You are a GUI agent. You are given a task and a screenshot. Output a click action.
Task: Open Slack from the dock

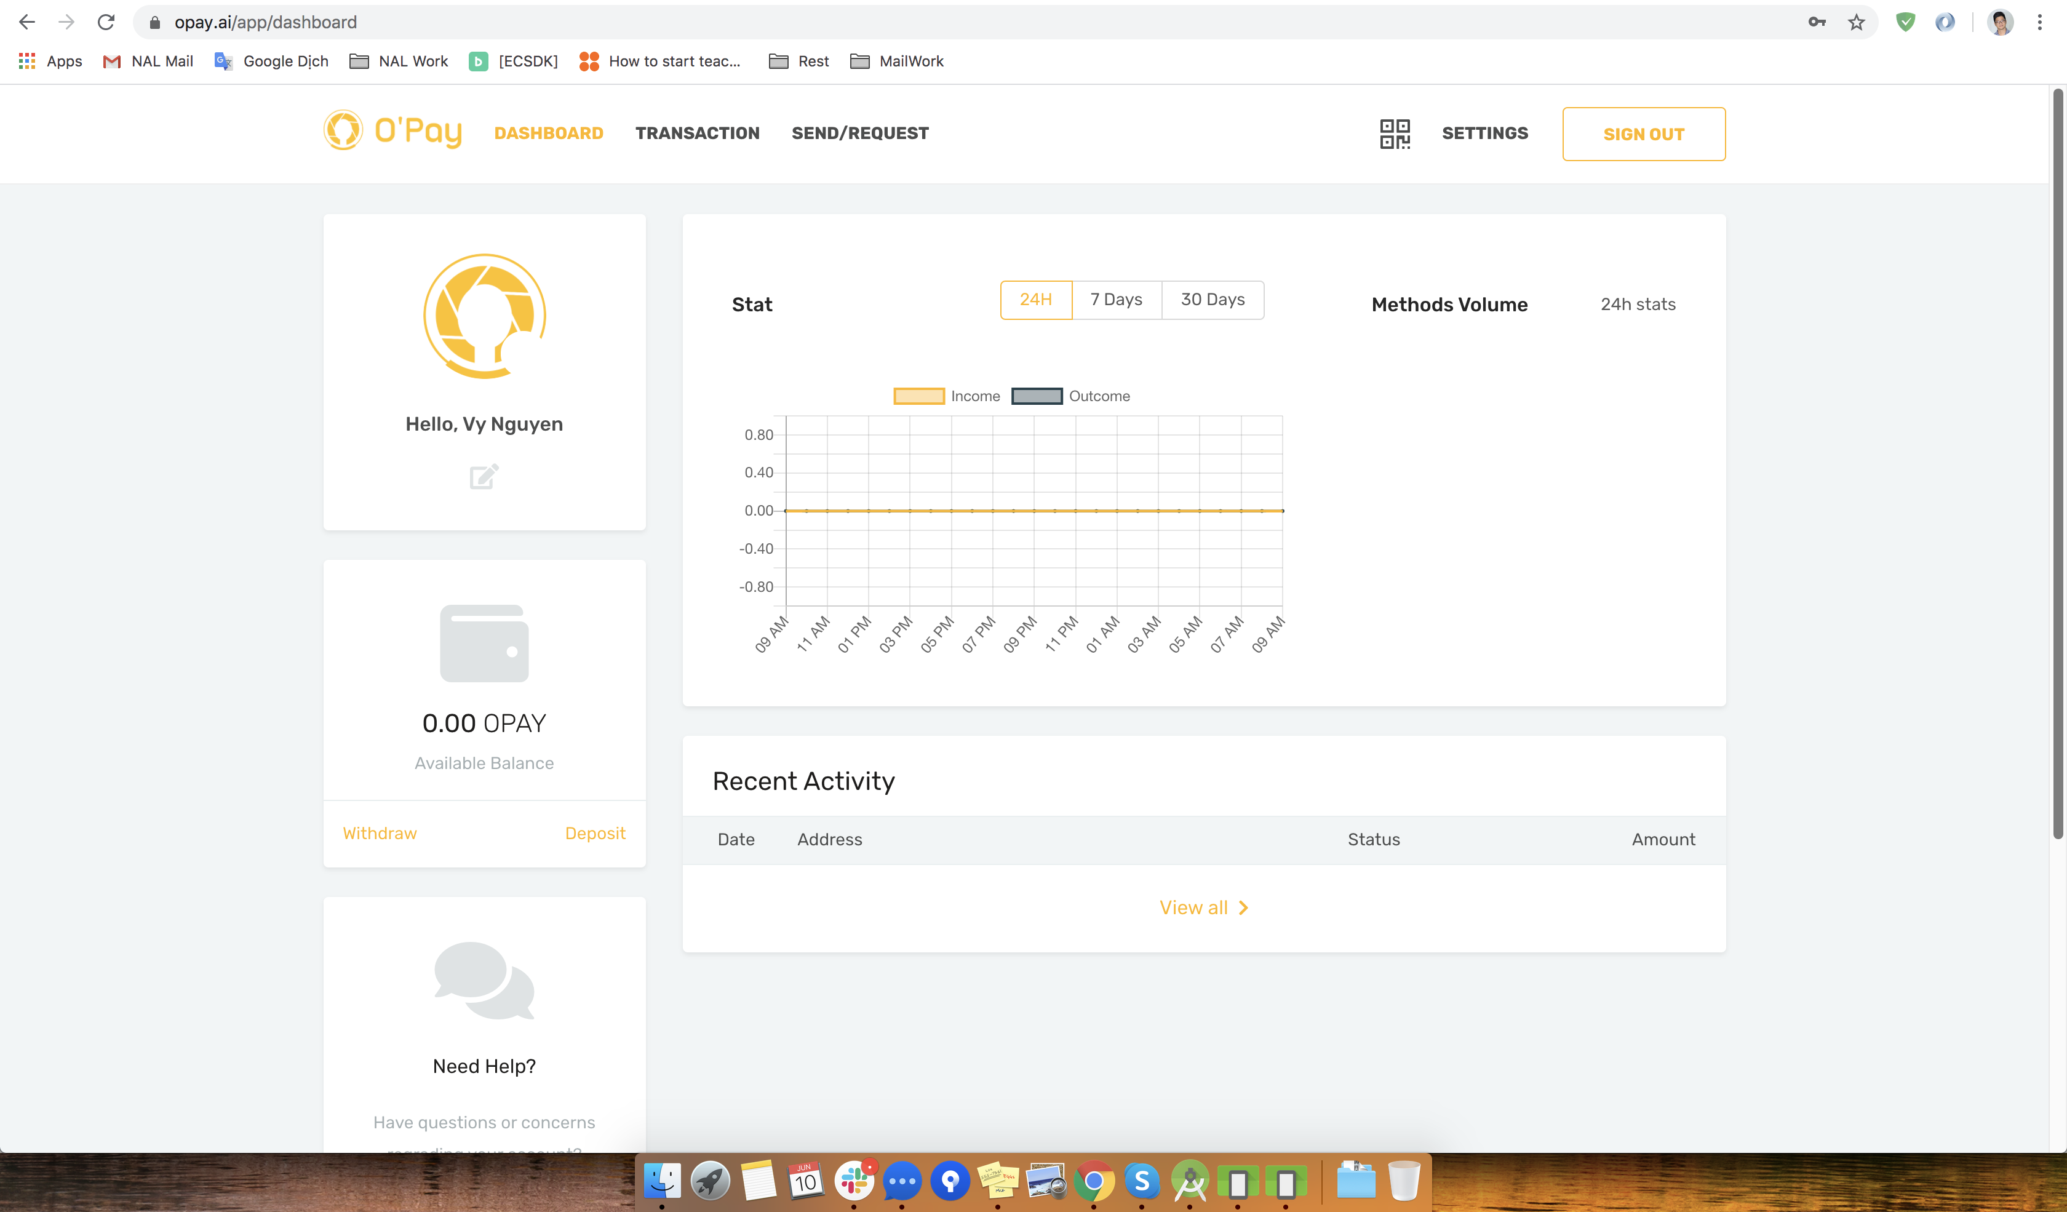(854, 1181)
